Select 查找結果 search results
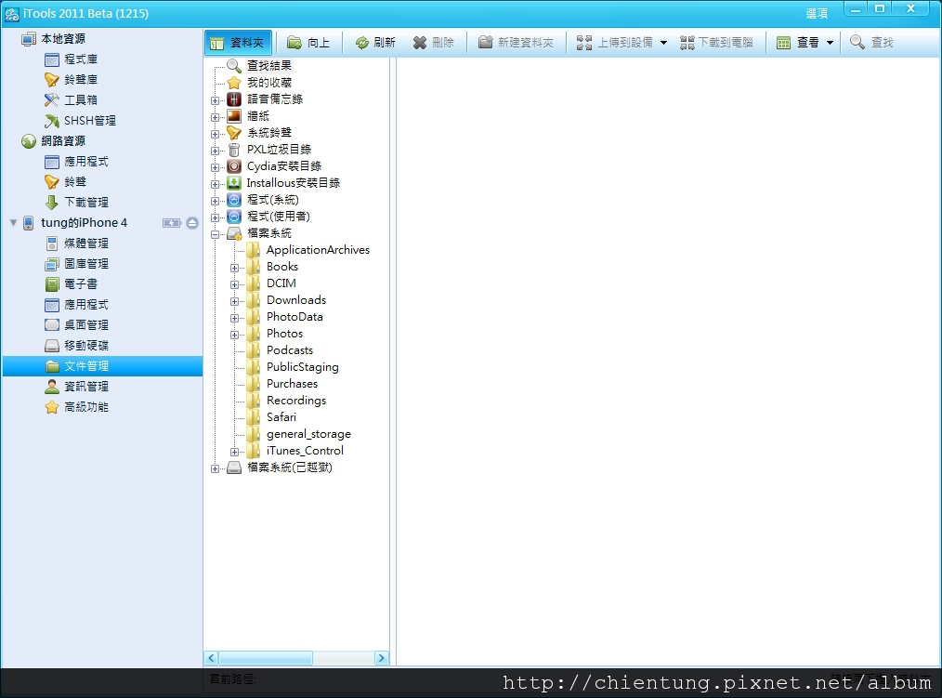This screenshot has width=942, height=698. coord(269,66)
